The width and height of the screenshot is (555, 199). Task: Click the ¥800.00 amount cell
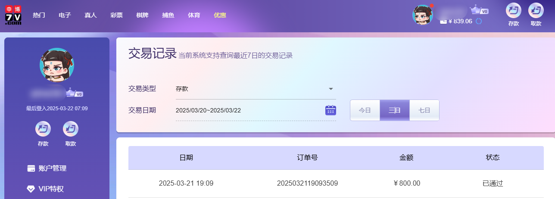point(407,183)
